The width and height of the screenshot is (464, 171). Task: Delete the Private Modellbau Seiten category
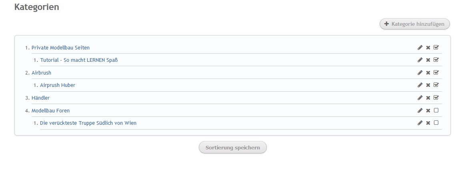coord(428,47)
